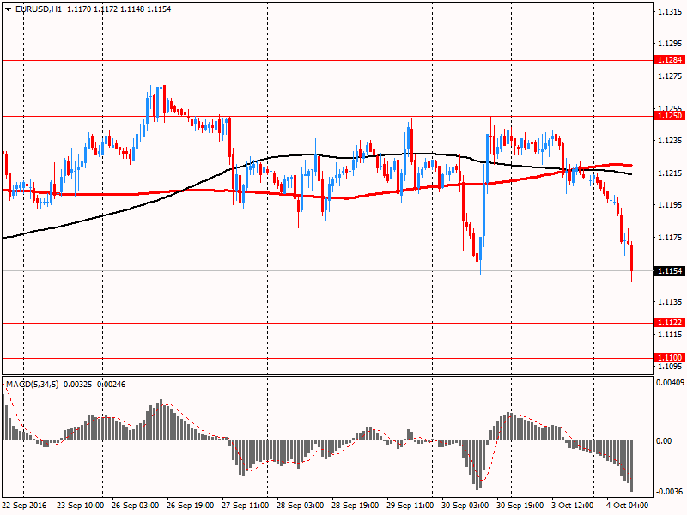Click the 1.1175 price scale value
Screen dimensions: 687x515
click(670, 238)
